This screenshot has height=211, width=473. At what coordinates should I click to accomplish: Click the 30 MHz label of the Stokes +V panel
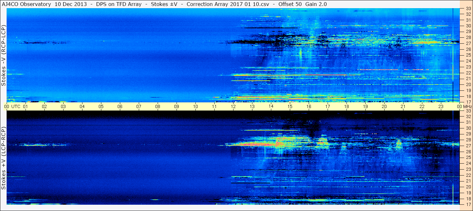point(468,128)
